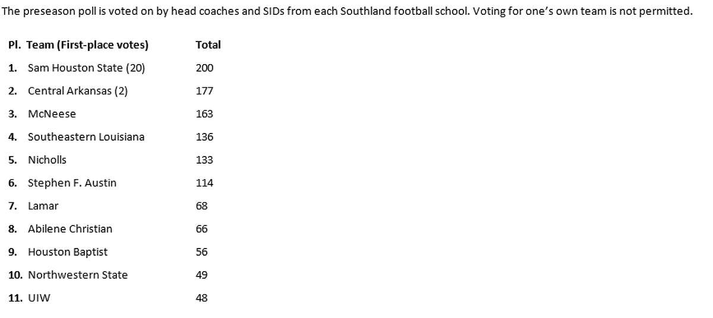Click the 48 total for UIW
Viewport: 713px width, 318px height.
coord(201,298)
